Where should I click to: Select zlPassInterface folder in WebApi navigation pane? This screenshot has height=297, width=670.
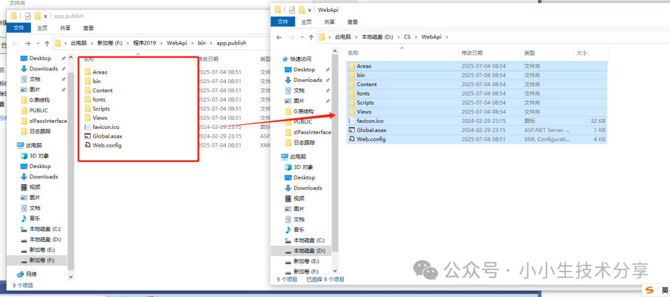[308, 133]
